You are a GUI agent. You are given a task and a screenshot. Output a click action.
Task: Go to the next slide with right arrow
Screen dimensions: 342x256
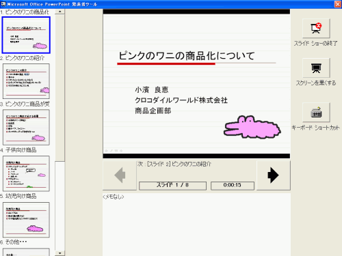click(x=274, y=175)
